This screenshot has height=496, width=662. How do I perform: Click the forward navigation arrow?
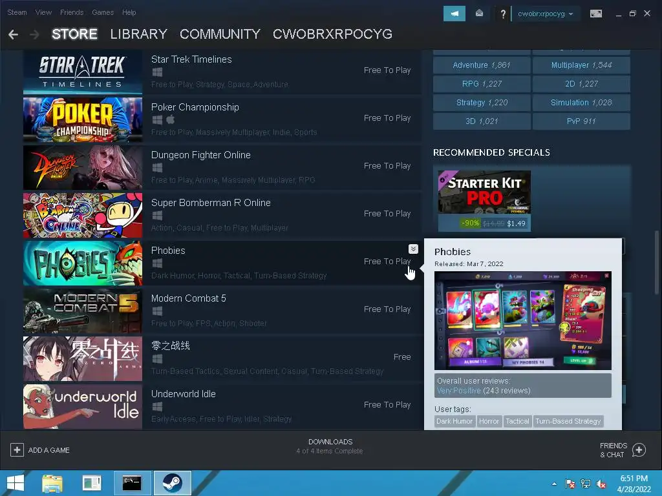point(35,35)
